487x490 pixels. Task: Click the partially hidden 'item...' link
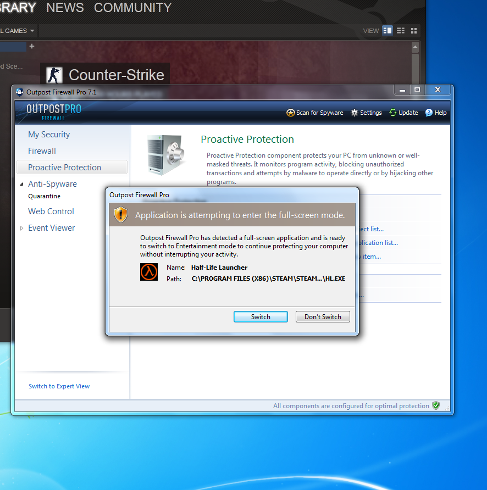372,257
